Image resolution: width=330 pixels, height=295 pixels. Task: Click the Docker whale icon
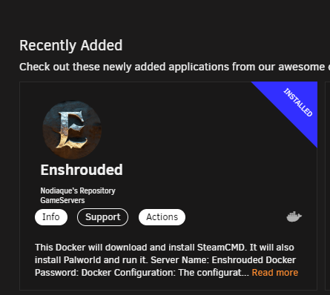pos(294,216)
